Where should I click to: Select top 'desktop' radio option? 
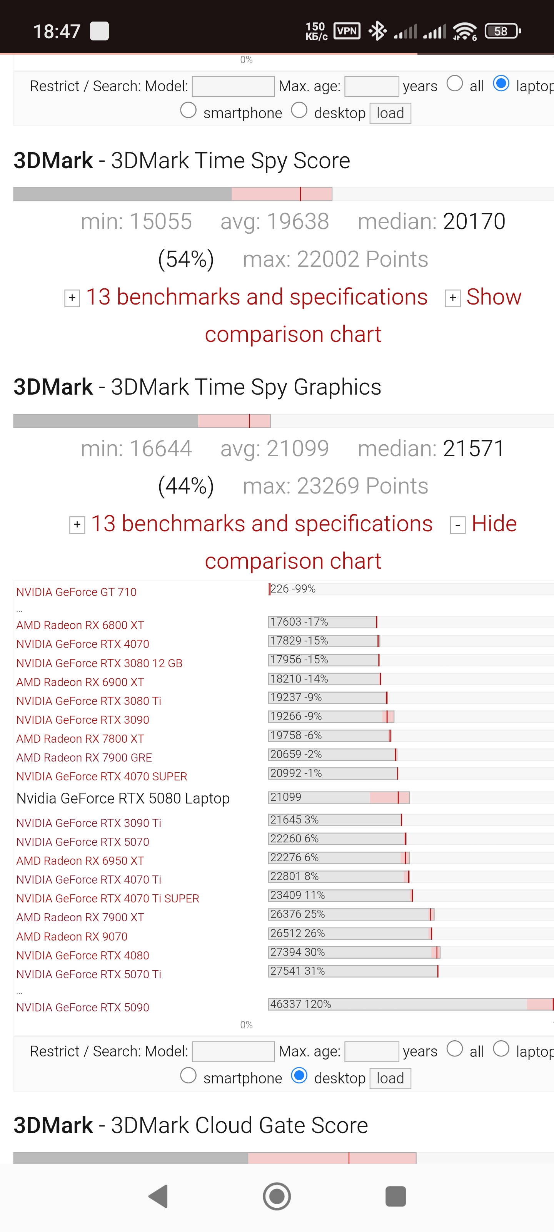pyautogui.click(x=299, y=110)
